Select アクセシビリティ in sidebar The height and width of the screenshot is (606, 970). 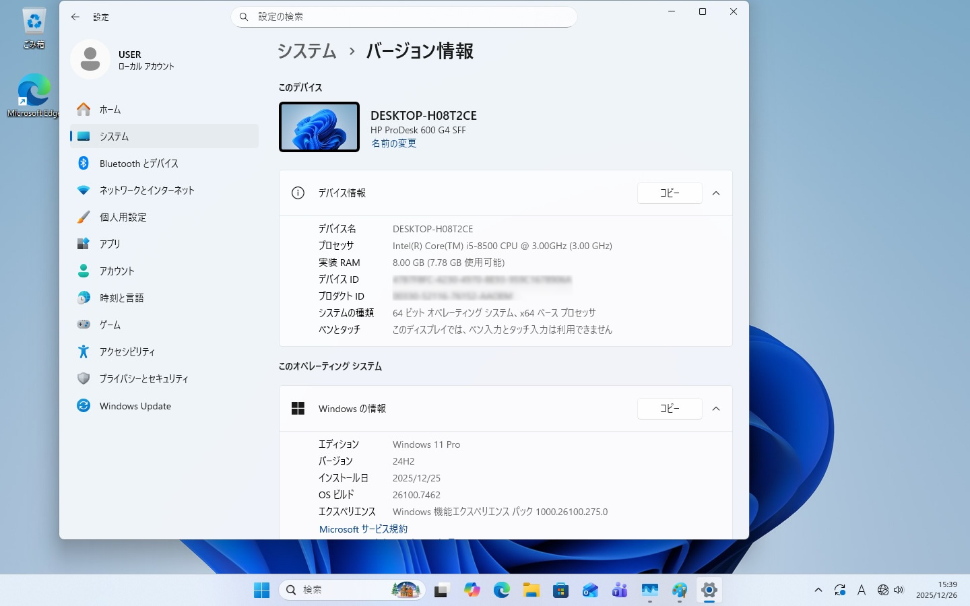click(127, 352)
